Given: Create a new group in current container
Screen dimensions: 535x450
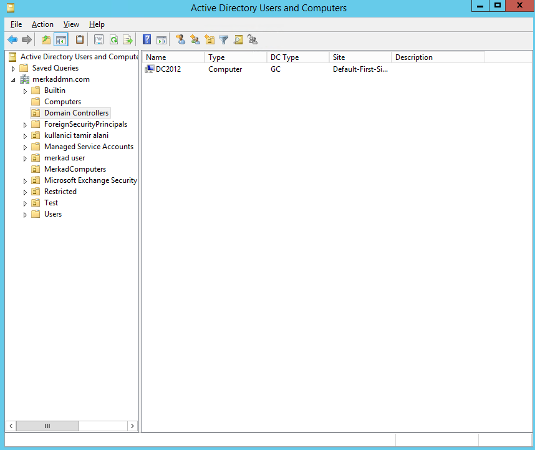Looking at the screenshot, I should pyautogui.click(x=195, y=39).
